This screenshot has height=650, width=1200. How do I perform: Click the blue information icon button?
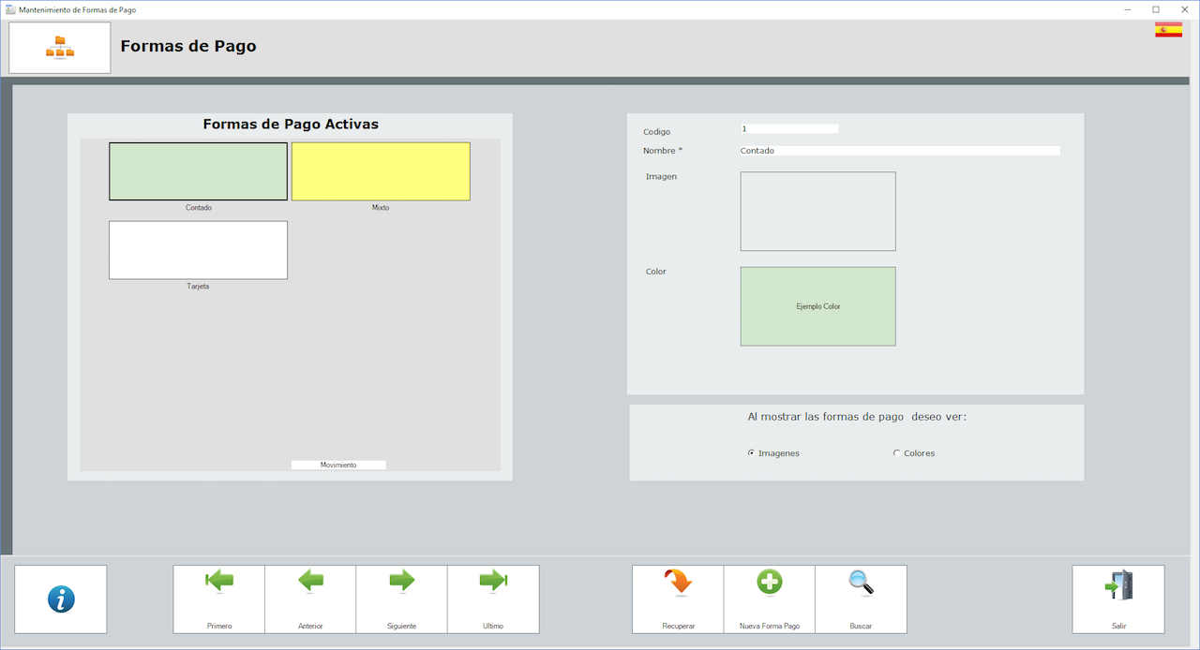(61, 599)
